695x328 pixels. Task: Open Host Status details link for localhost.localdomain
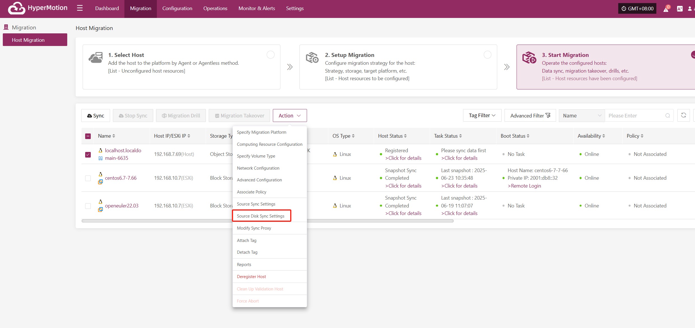(403, 158)
